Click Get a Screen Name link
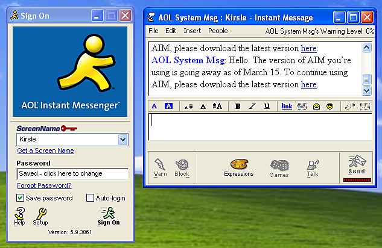This screenshot has width=382, height=248. pyautogui.click(x=45, y=150)
